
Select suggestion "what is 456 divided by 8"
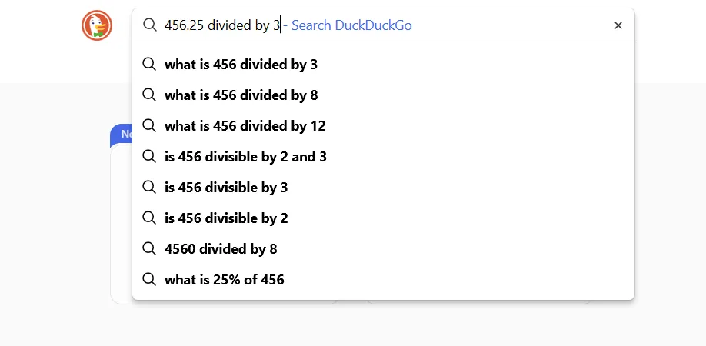point(241,95)
